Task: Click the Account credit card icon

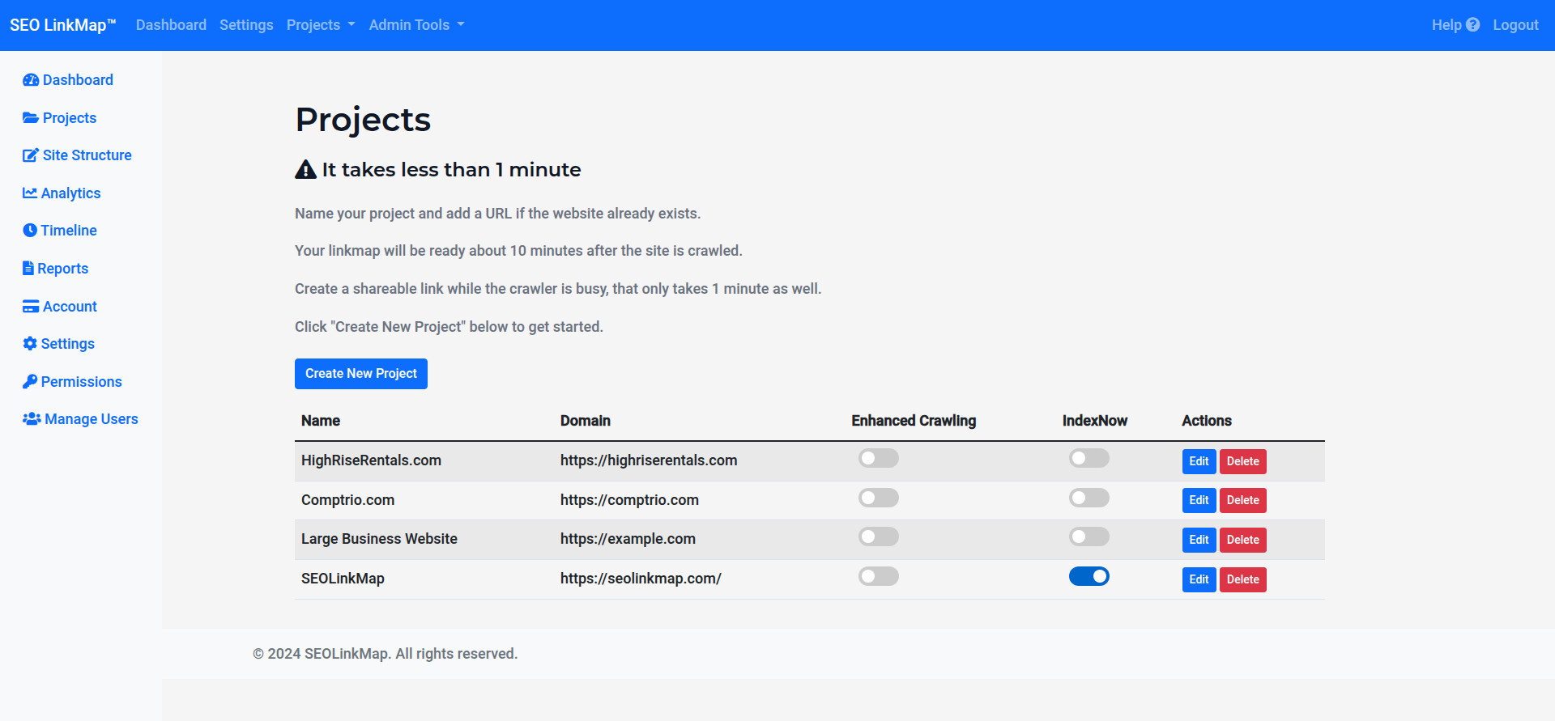Action: coord(31,307)
